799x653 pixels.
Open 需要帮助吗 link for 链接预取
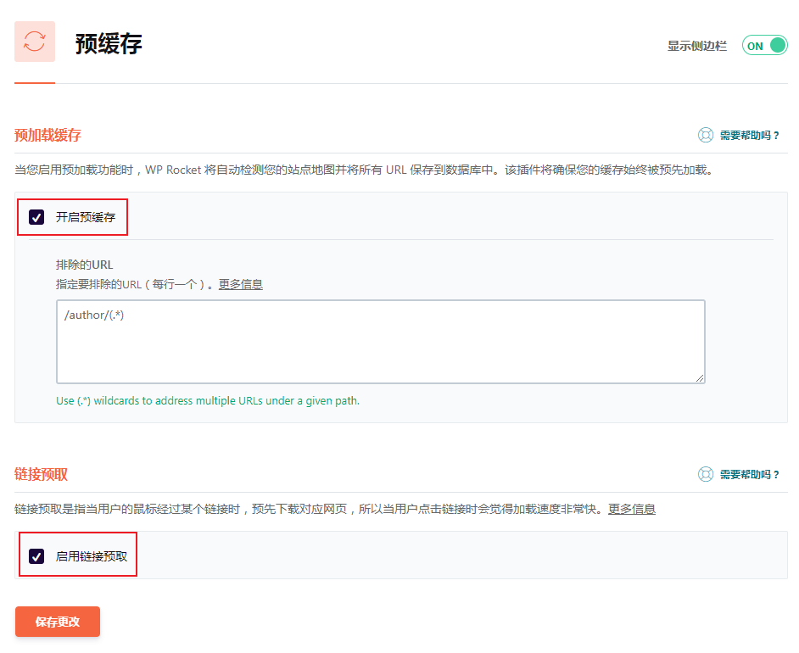[x=749, y=474]
